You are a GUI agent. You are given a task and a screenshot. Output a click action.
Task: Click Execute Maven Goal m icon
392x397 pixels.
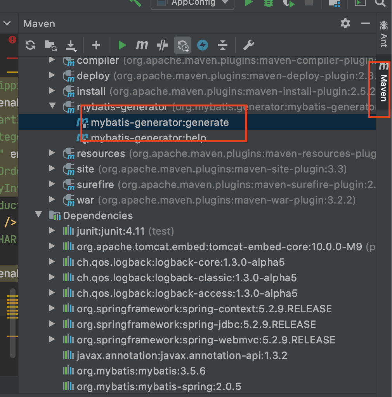[142, 45]
